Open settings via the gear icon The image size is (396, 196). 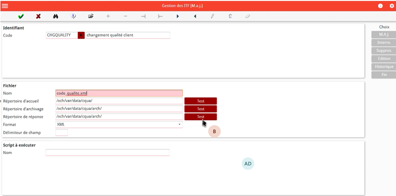[x=392, y=6]
